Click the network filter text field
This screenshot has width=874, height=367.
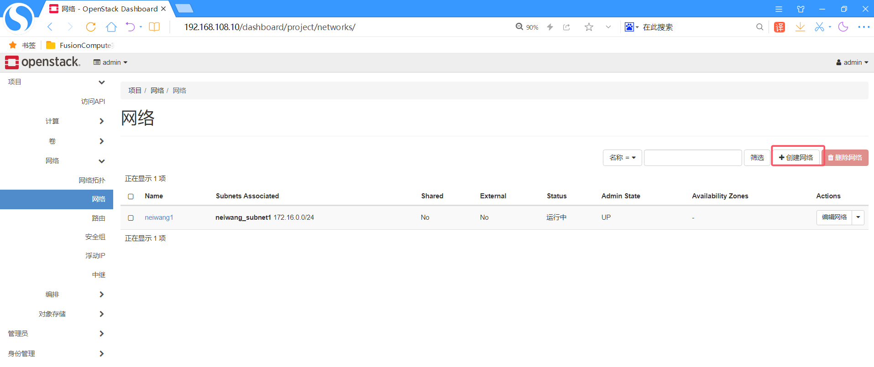(x=692, y=157)
